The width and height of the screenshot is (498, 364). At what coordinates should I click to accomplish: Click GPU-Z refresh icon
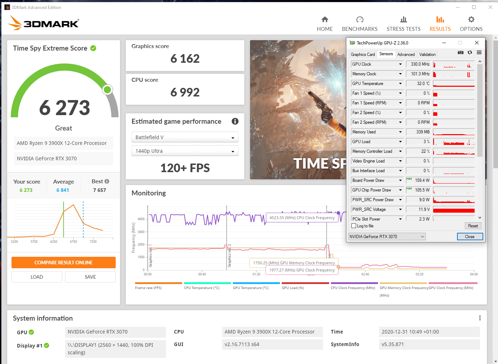[x=470, y=52]
